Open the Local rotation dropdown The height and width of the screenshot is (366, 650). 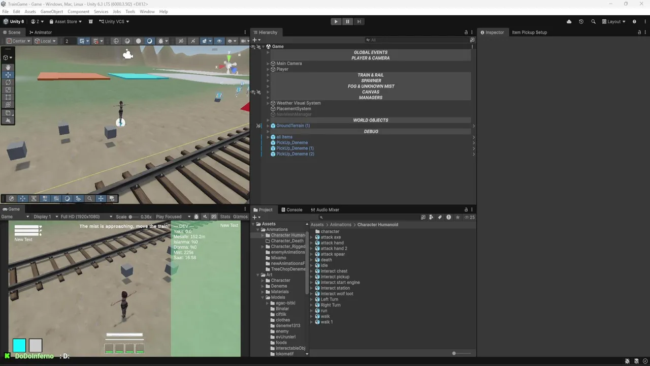[45, 41]
